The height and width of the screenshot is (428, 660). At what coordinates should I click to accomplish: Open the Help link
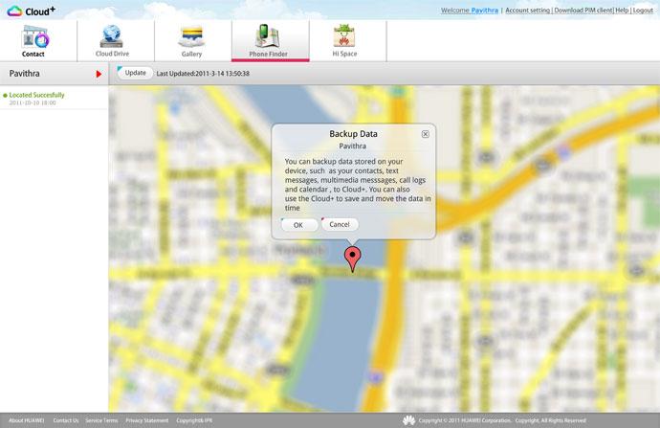(622, 11)
